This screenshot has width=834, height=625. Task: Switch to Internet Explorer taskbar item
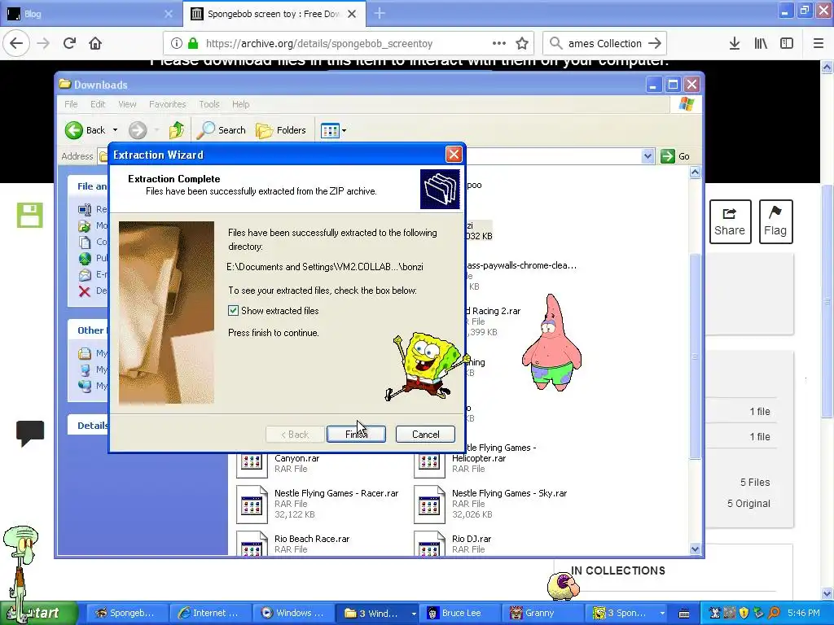tap(209, 613)
